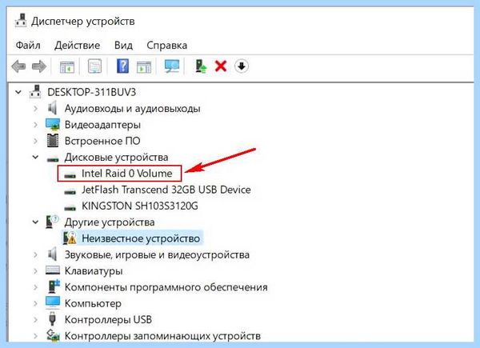The width and height of the screenshot is (480, 348).
Task: Click the Disable device down-arrow icon
Action: (x=242, y=66)
